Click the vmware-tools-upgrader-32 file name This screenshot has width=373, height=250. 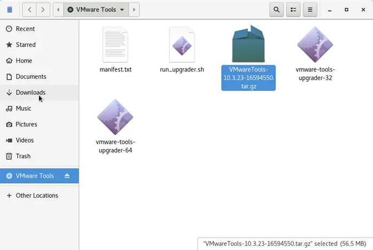click(315, 74)
